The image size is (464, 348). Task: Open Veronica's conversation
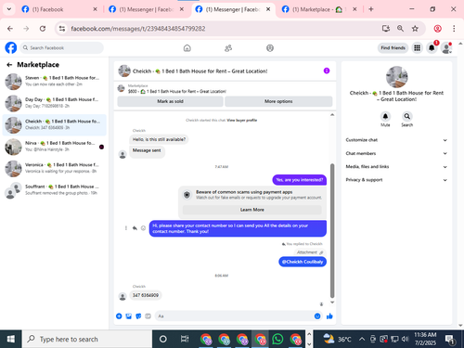55,168
